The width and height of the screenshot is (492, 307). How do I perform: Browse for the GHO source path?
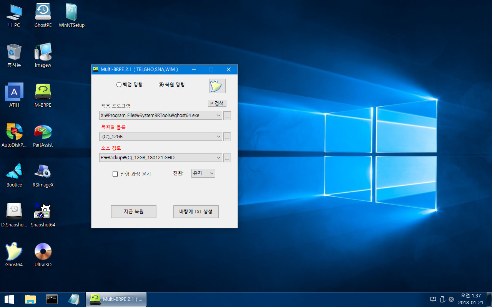[227, 158]
